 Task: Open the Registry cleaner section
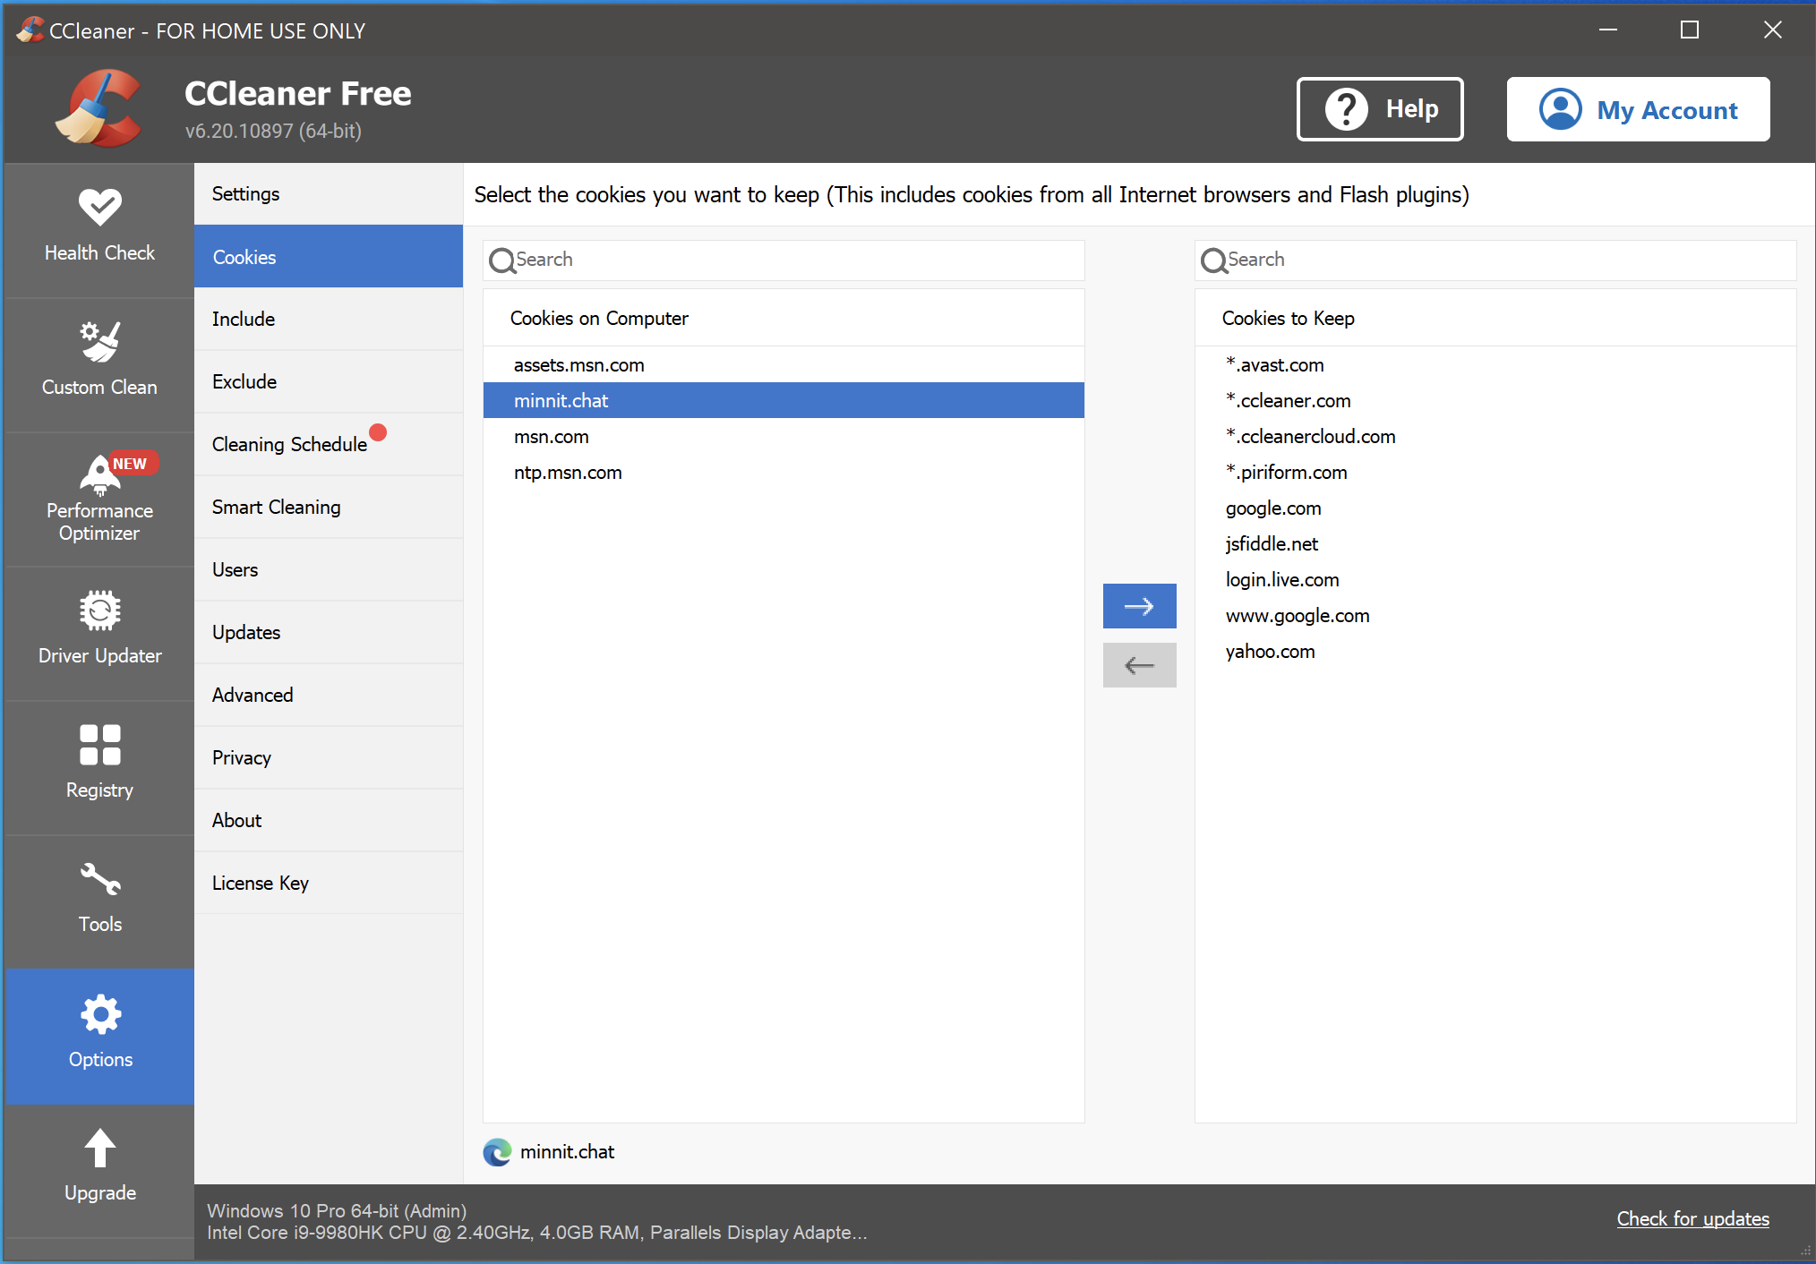point(99,764)
